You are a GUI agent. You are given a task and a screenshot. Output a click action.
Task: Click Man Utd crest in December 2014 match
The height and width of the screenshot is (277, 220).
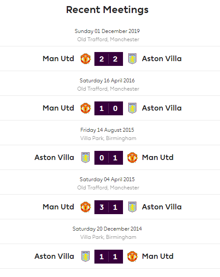point(133,257)
